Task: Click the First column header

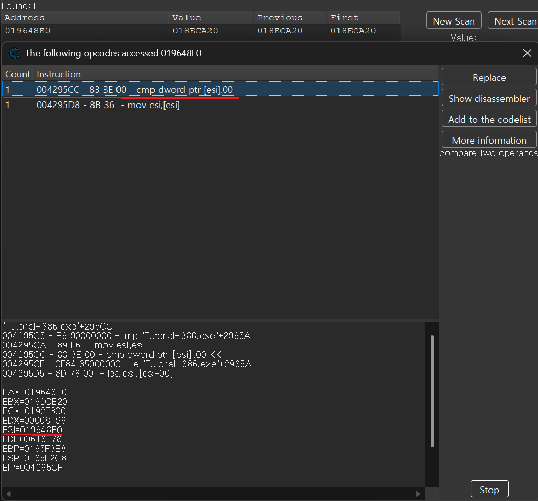Action: point(344,18)
